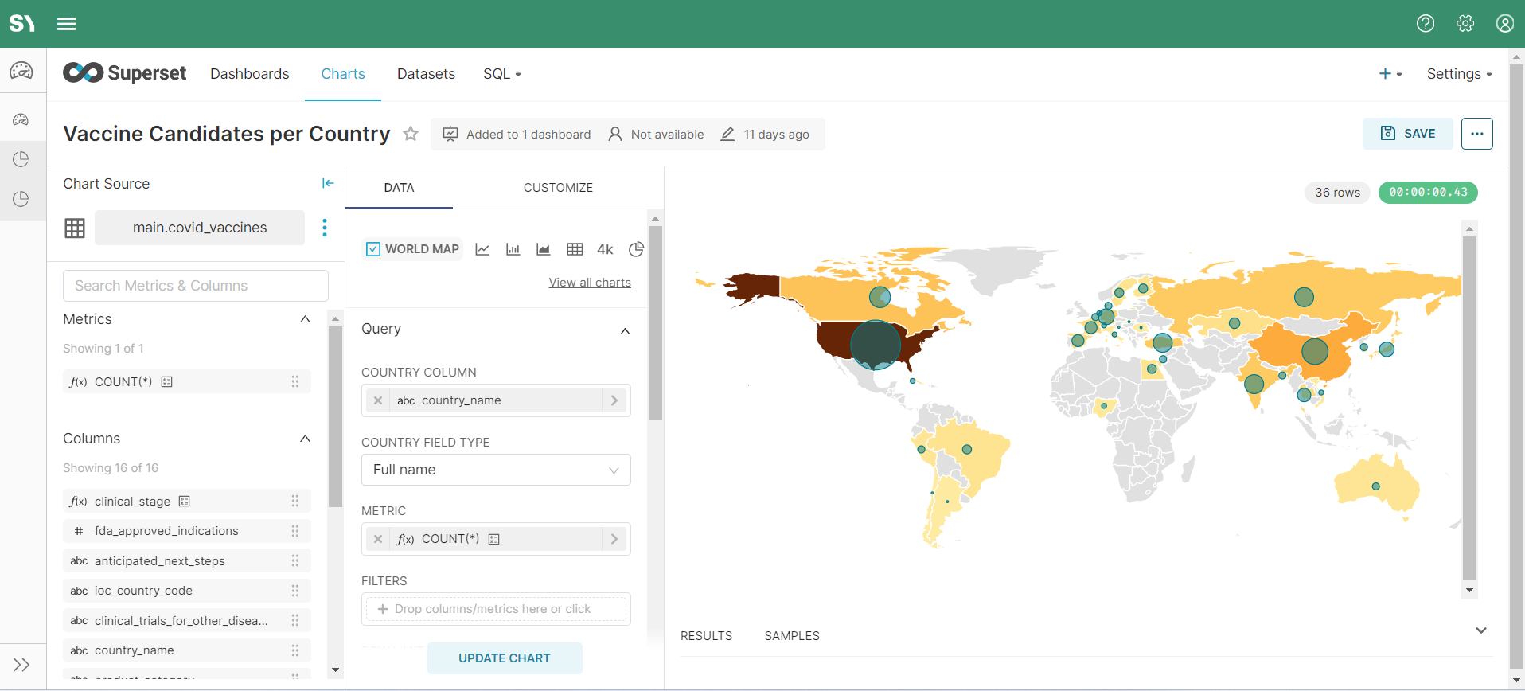
Task: Remove country_name from Country Column
Action: [x=378, y=400]
